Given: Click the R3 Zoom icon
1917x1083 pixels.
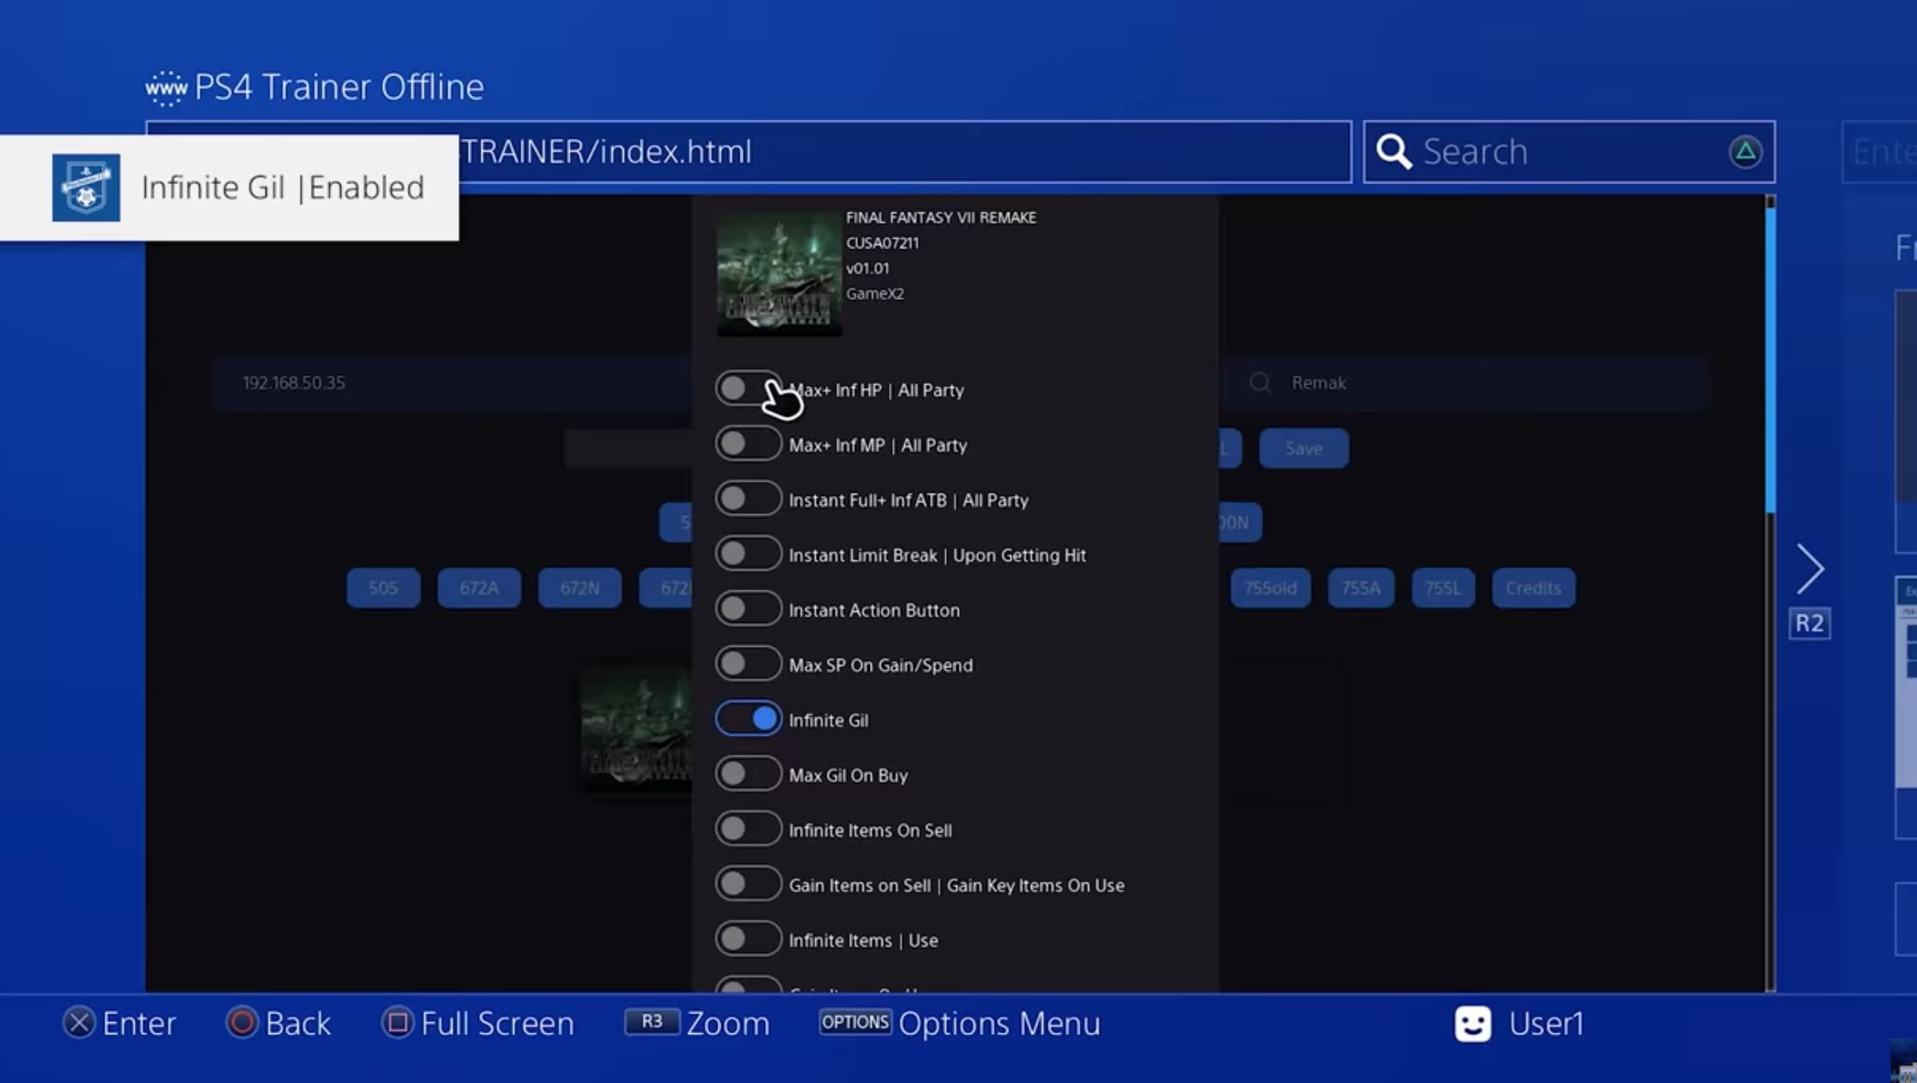Looking at the screenshot, I should [651, 1021].
